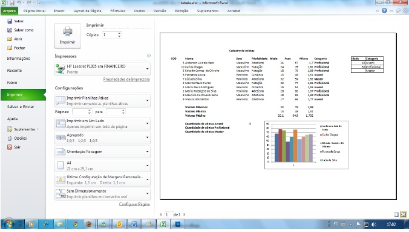Switch to Excel taskbar icon

click(163, 224)
